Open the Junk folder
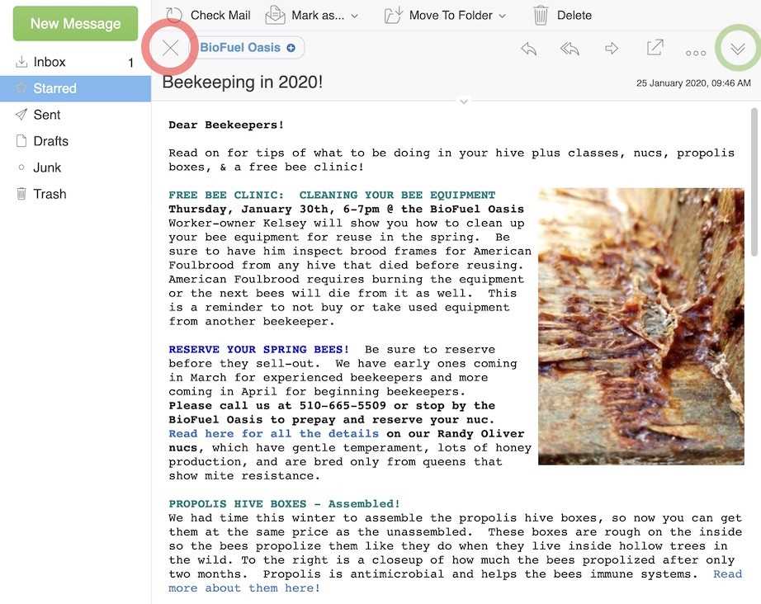The image size is (761, 604). (45, 168)
